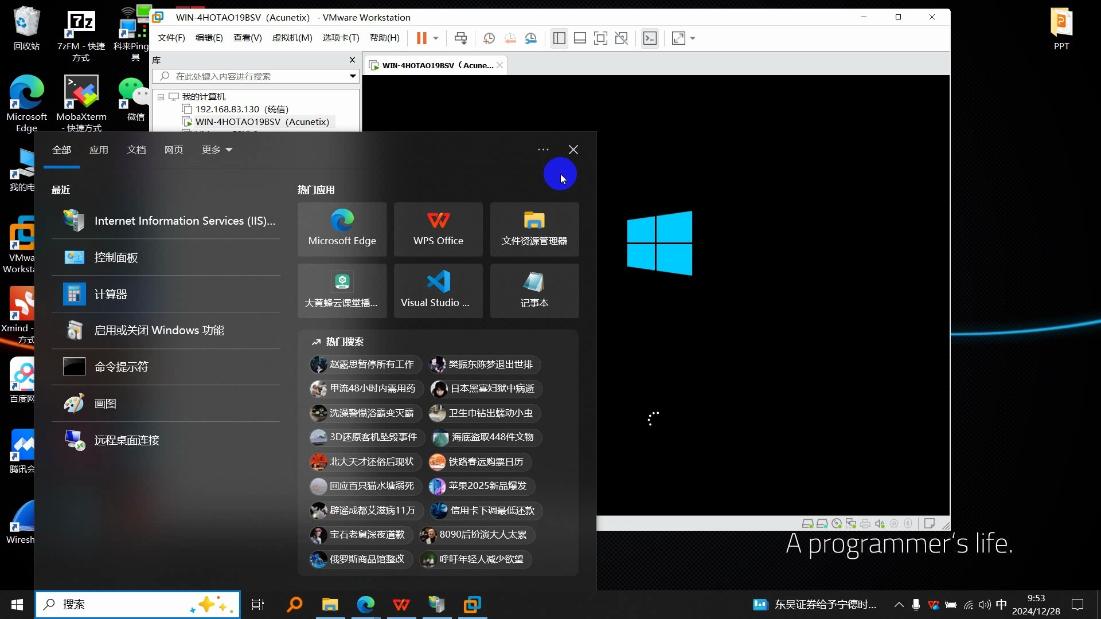Open the three-dot options in search panel
Viewport: 1101px width, 619px height.
click(x=543, y=150)
